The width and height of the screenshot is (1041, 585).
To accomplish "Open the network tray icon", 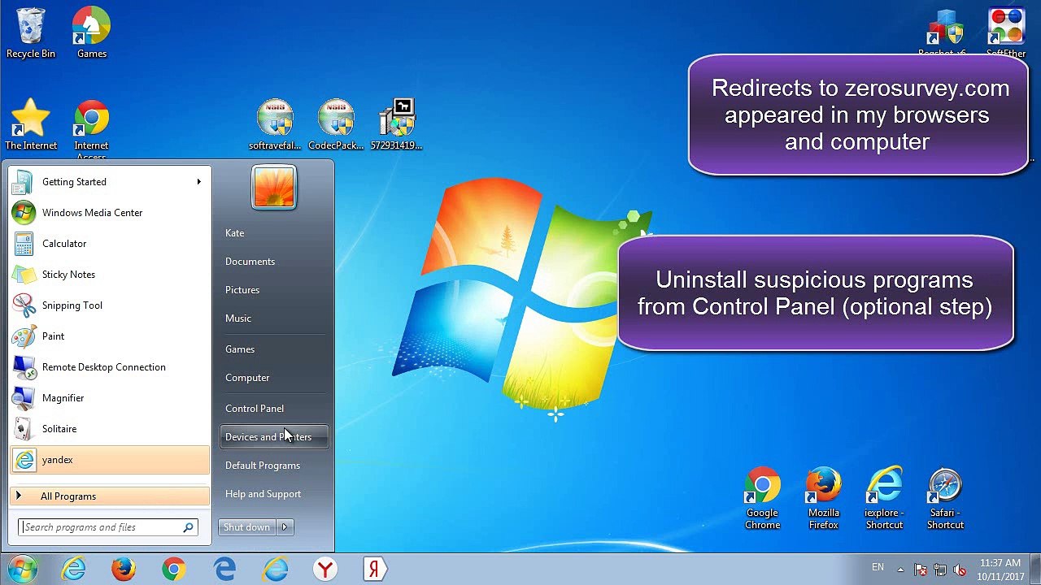I will pyautogui.click(x=940, y=570).
